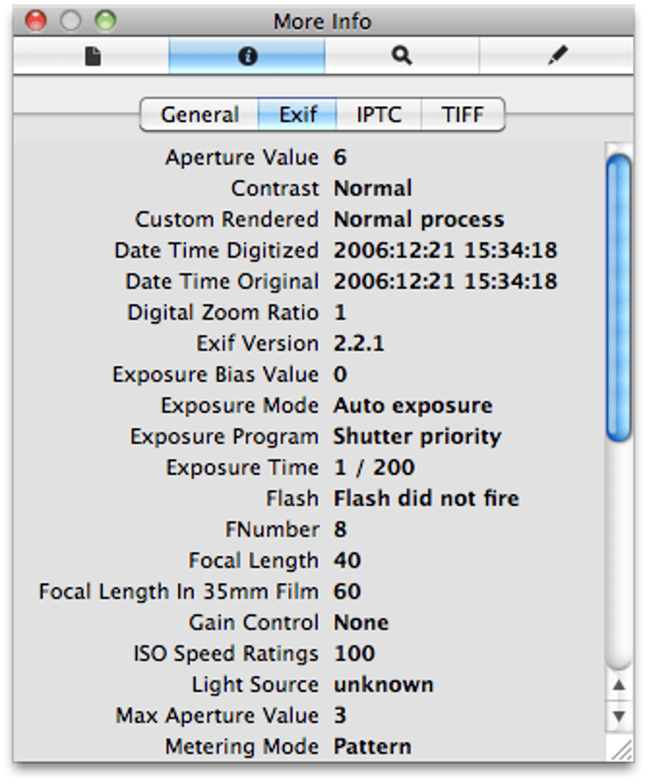Select Focal Length In 35mm Film label
Viewport: 647px width, 783px height.
coord(179,591)
